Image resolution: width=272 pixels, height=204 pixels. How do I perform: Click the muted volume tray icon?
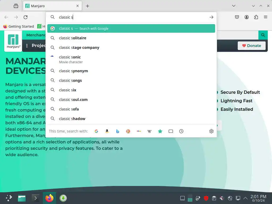point(222,198)
